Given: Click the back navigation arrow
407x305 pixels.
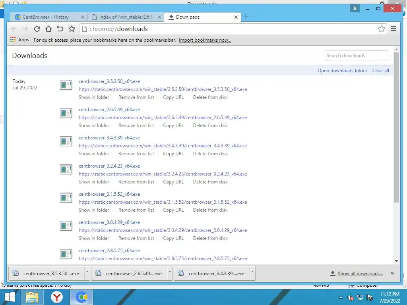Looking at the screenshot, I should pos(14,29).
